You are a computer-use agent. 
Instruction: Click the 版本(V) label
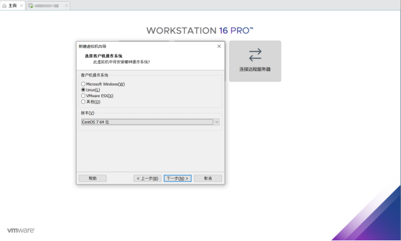pos(88,113)
